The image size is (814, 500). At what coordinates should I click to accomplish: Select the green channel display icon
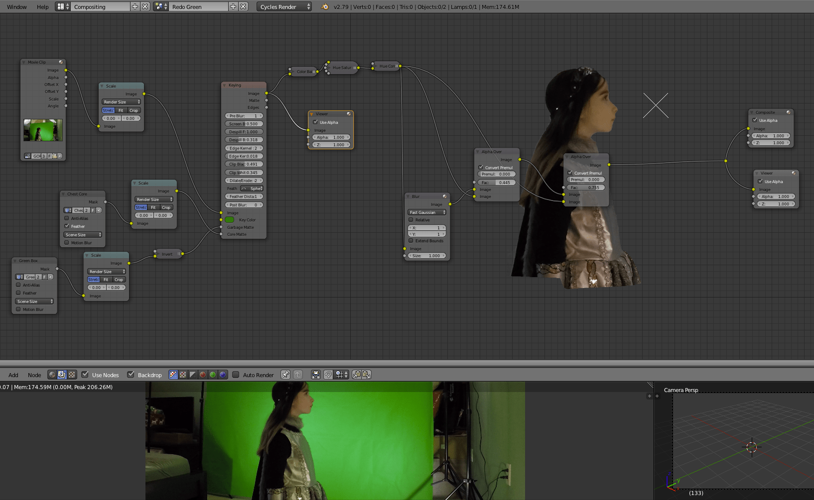212,375
